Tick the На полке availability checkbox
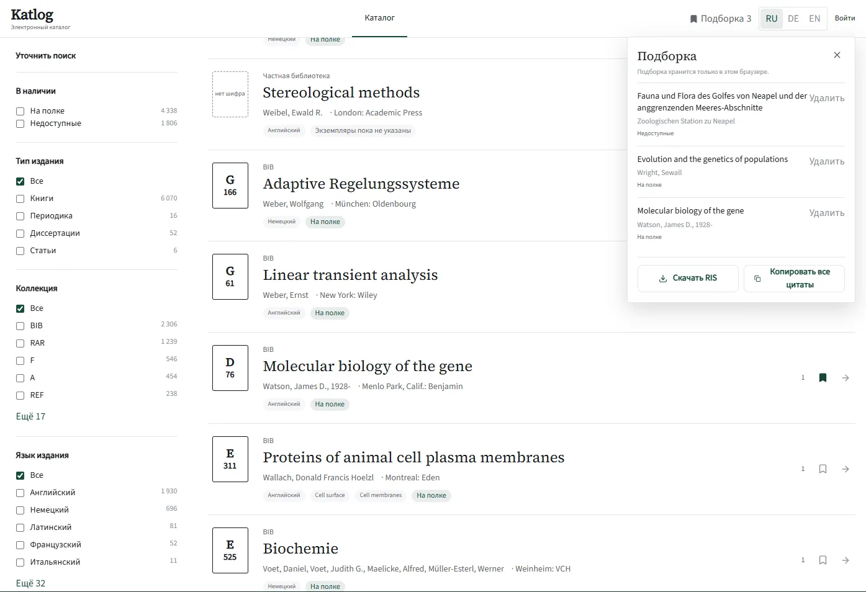The width and height of the screenshot is (866, 592). click(x=20, y=111)
